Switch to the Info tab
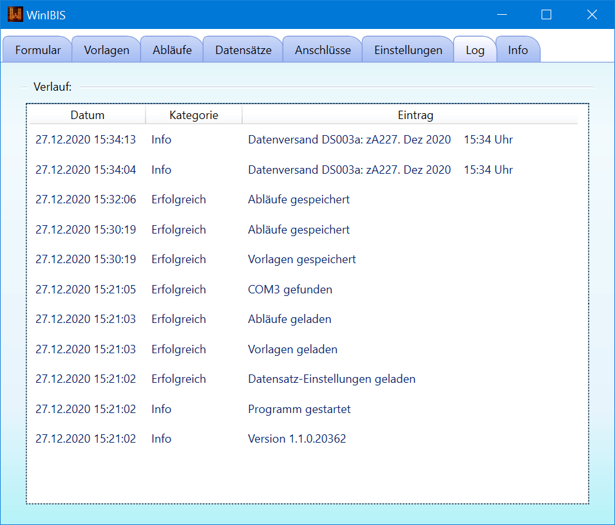Image resolution: width=615 pixels, height=525 pixels. click(x=518, y=50)
